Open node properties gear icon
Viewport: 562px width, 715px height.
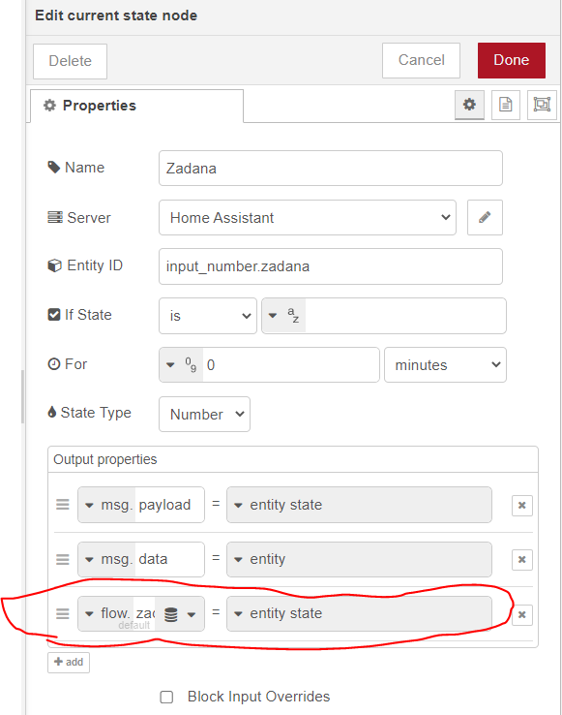pyautogui.click(x=469, y=105)
